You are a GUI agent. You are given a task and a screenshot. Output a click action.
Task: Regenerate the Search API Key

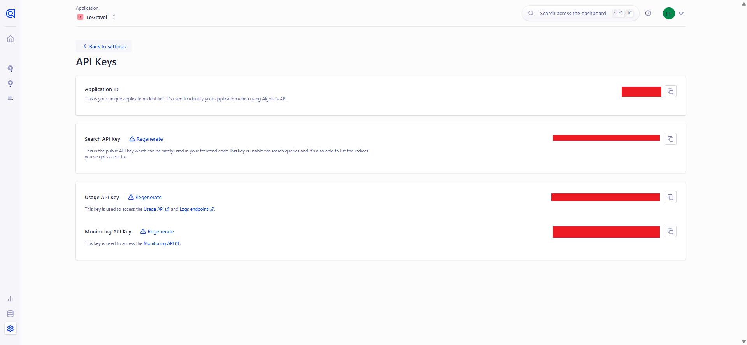pos(146,139)
